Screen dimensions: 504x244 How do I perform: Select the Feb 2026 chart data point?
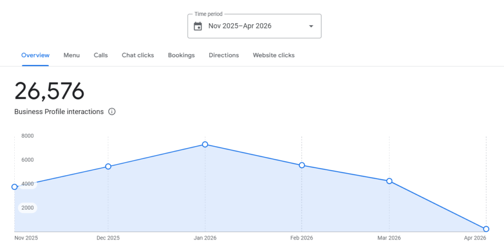point(302,165)
